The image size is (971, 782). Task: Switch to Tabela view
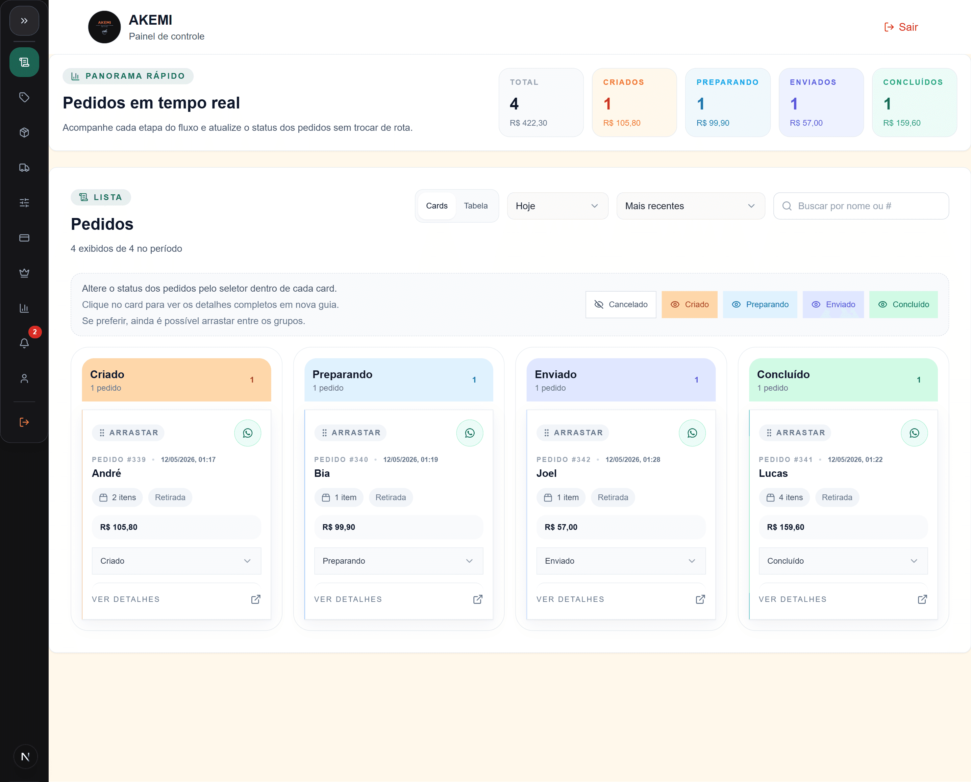coord(476,206)
